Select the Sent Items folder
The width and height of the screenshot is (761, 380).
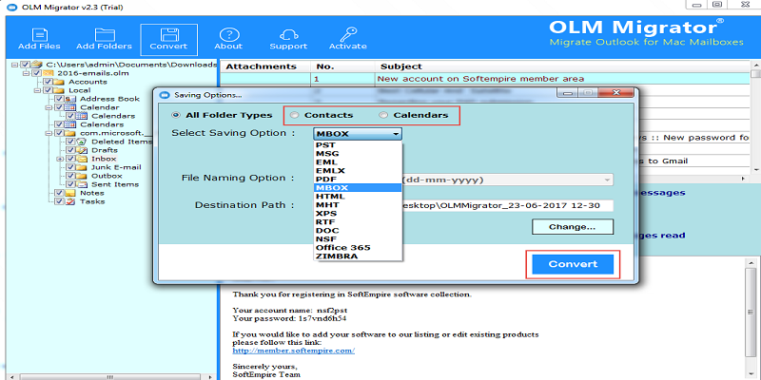[x=115, y=184]
